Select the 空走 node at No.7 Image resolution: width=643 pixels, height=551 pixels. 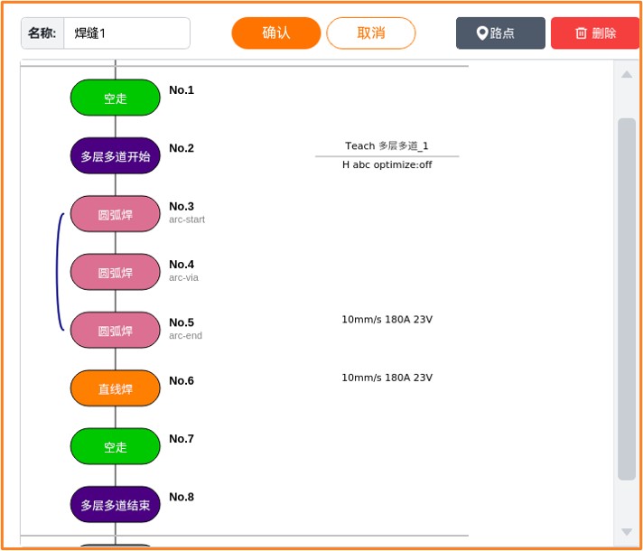point(116,446)
